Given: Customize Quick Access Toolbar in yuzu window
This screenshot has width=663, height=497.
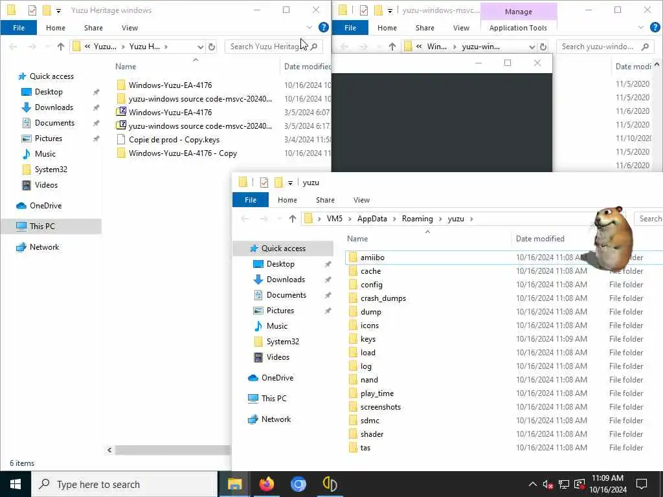Looking at the screenshot, I should coord(291,182).
